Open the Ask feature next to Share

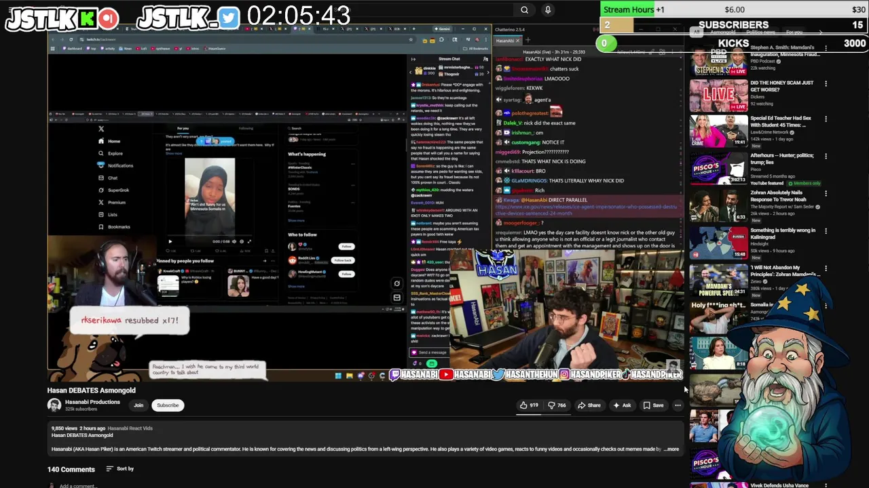[622, 405]
